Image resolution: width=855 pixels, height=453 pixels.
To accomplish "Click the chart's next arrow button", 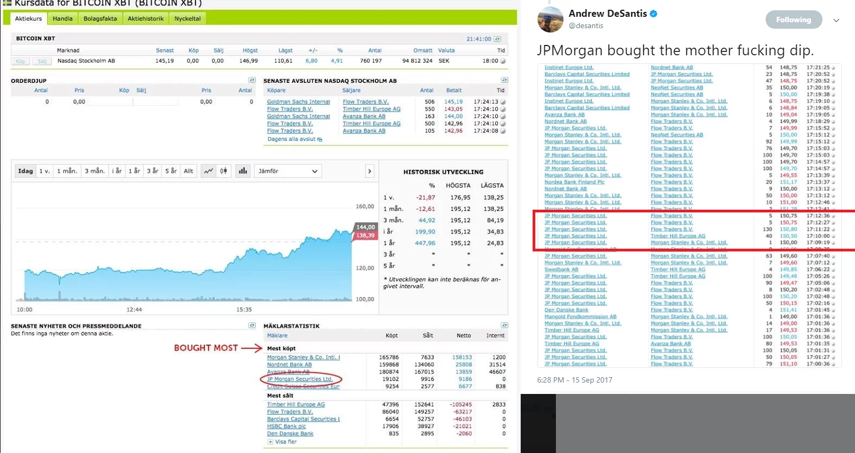I will point(370,171).
